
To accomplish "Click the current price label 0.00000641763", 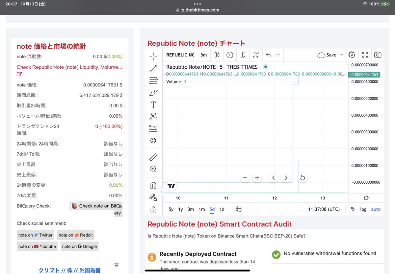I will 365,75.
